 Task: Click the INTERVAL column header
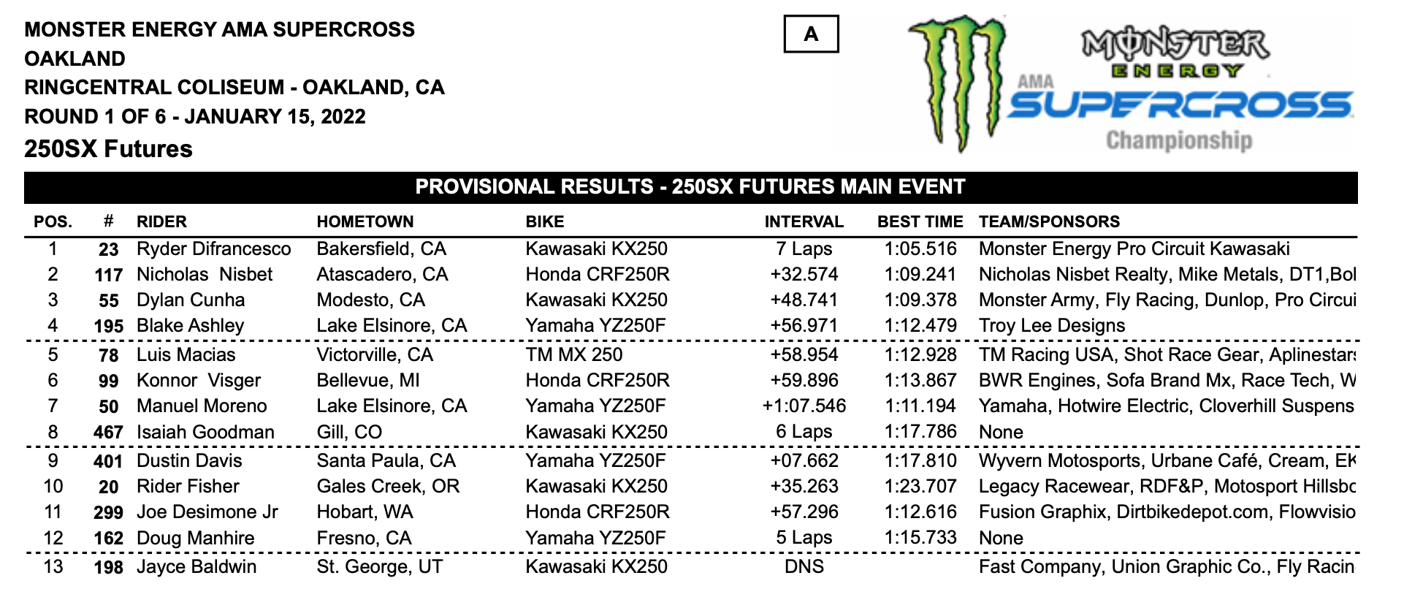(804, 222)
